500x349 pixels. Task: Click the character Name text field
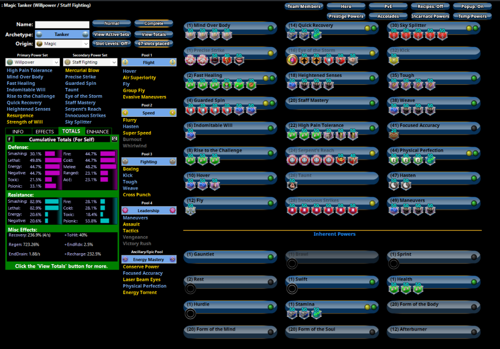(61, 24)
